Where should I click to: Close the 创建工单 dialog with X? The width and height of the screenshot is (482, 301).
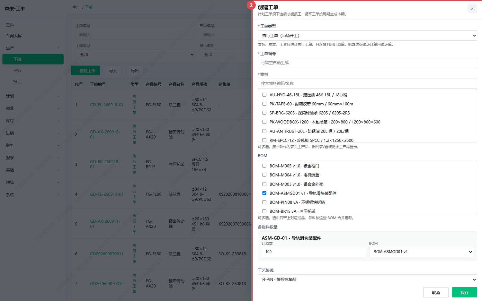pyautogui.click(x=472, y=9)
